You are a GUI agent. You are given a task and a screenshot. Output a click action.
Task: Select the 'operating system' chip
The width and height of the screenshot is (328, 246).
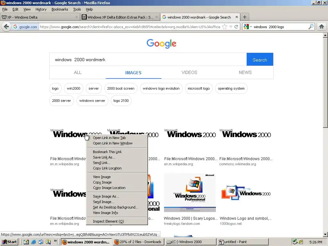[231, 88]
